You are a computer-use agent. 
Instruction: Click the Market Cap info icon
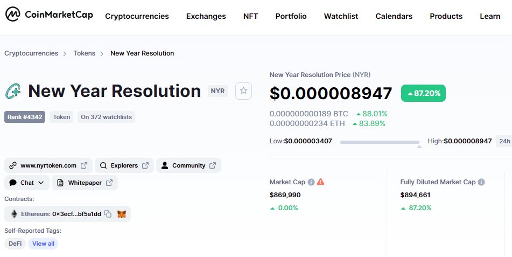click(x=311, y=182)
